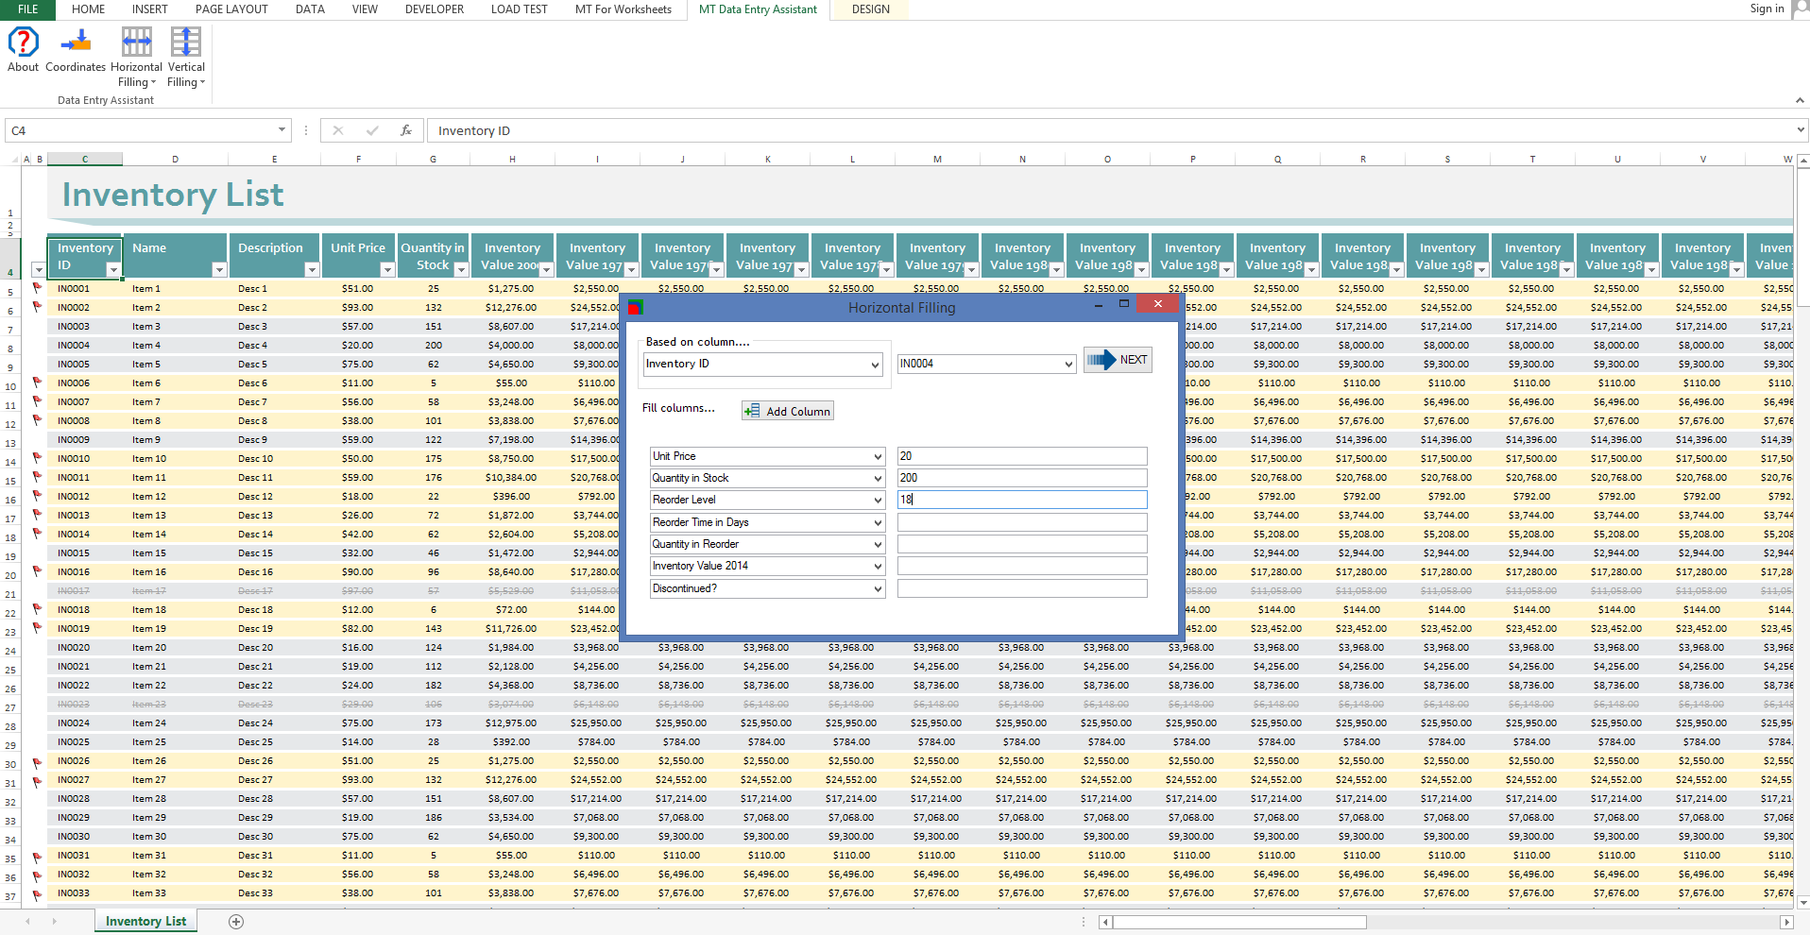The width and height of the screenshot is (1810, 935).
Task: Open the Description column filter dropdown
Action: pos(311,270)
